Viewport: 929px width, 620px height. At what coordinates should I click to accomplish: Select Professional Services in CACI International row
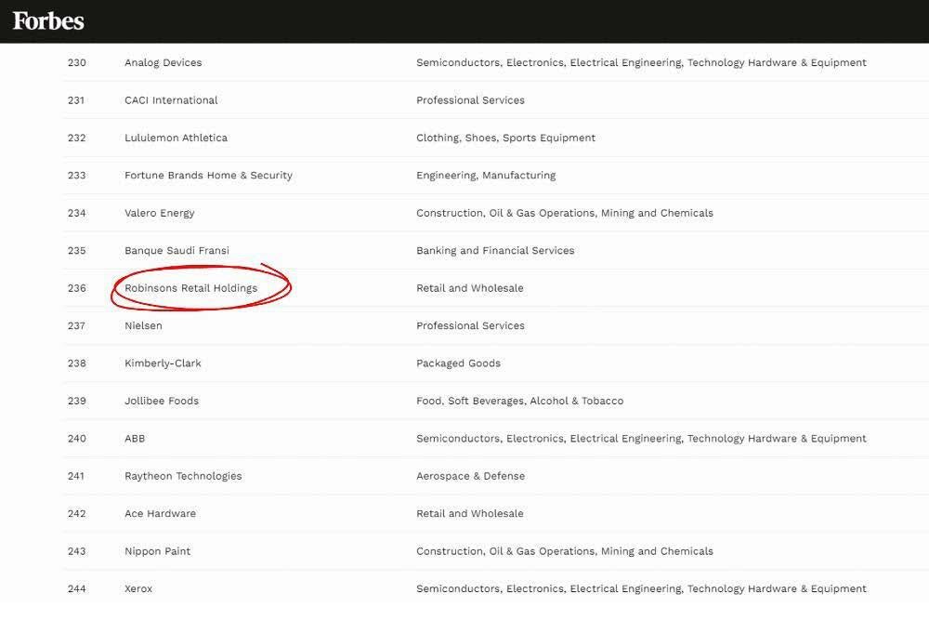pos(470,100)
